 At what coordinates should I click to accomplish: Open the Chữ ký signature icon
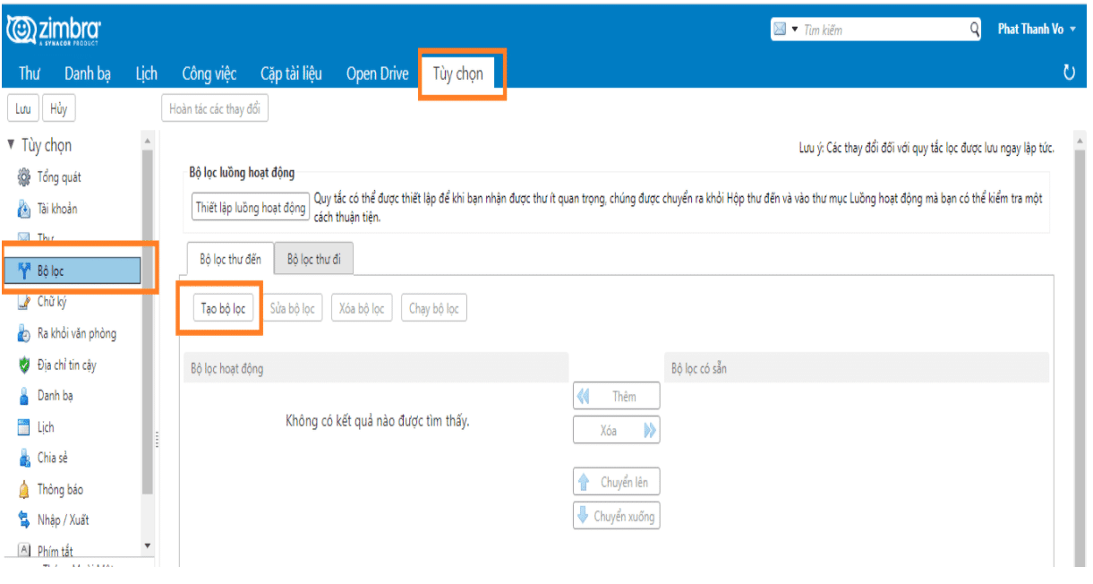(x=24, y=302)
